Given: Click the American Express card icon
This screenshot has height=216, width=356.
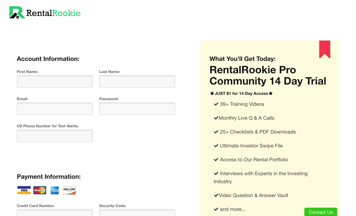Looking at the screenshot, I should (x=55, y=190).
